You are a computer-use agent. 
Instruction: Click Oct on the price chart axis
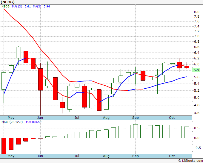pyautogui.click(x=172, y=118)
